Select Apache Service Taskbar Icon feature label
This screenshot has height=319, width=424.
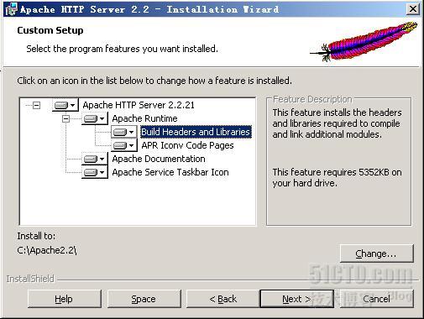pyautogui.click(x=170, y=172)
